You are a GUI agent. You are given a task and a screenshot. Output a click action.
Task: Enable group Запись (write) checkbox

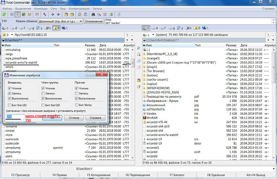click(43, 93)
